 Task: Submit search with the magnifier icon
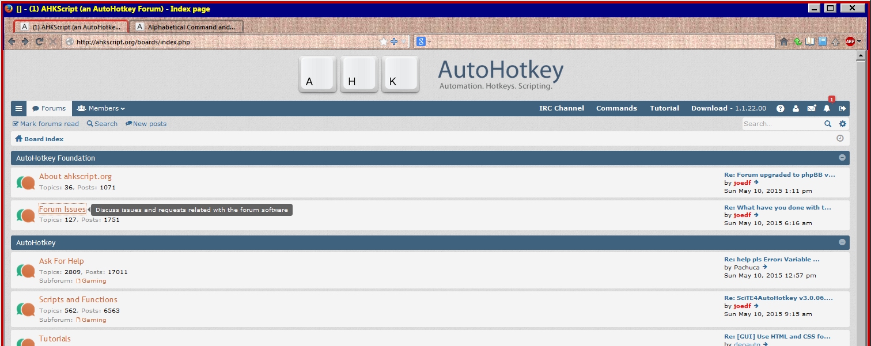(x=828, y=124)
